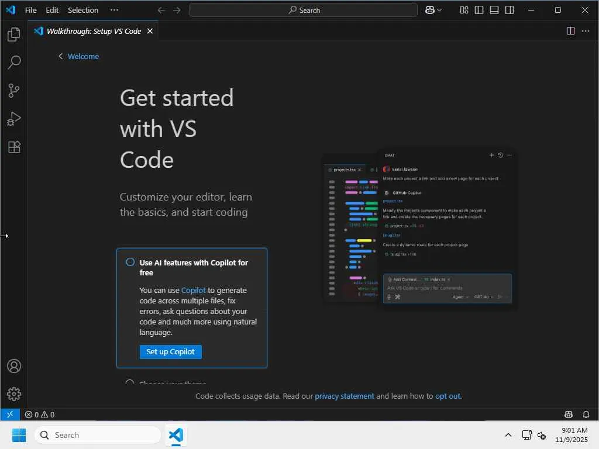Image resolution: width=599 pixels, height=449 pixels.
Task: Mark Copilot step circle as done
Action: click(x=130, y=263)
